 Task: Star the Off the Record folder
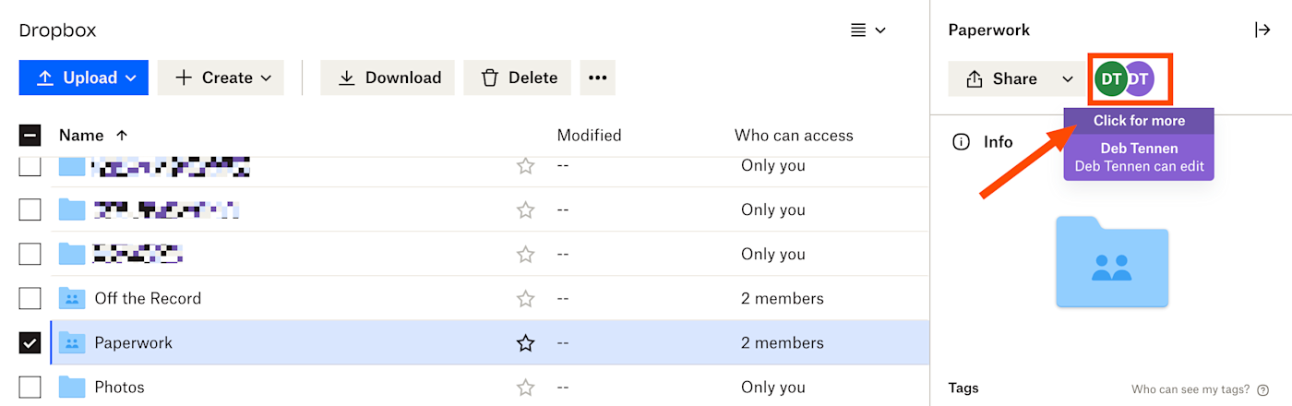[525, 299]
